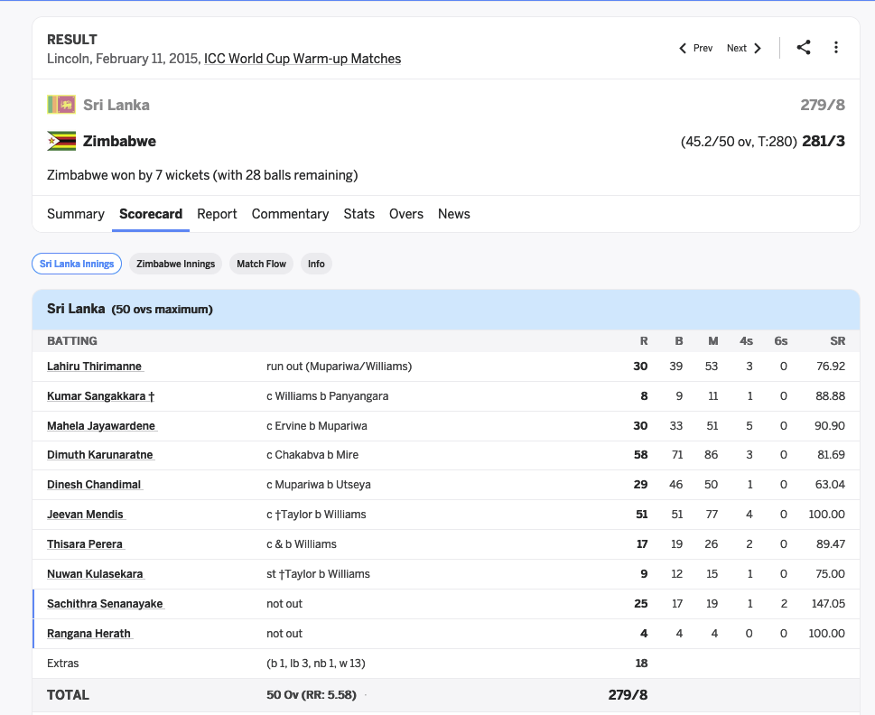Image resolution: width=875 pixels, height=715 pixels.
Task: Click the Zimbabwe flag icon
Action: pos(61,141)
